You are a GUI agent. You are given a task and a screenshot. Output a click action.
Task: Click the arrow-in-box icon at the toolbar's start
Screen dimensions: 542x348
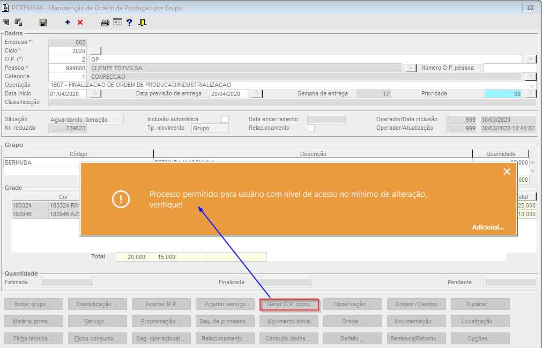pos(6,23)
